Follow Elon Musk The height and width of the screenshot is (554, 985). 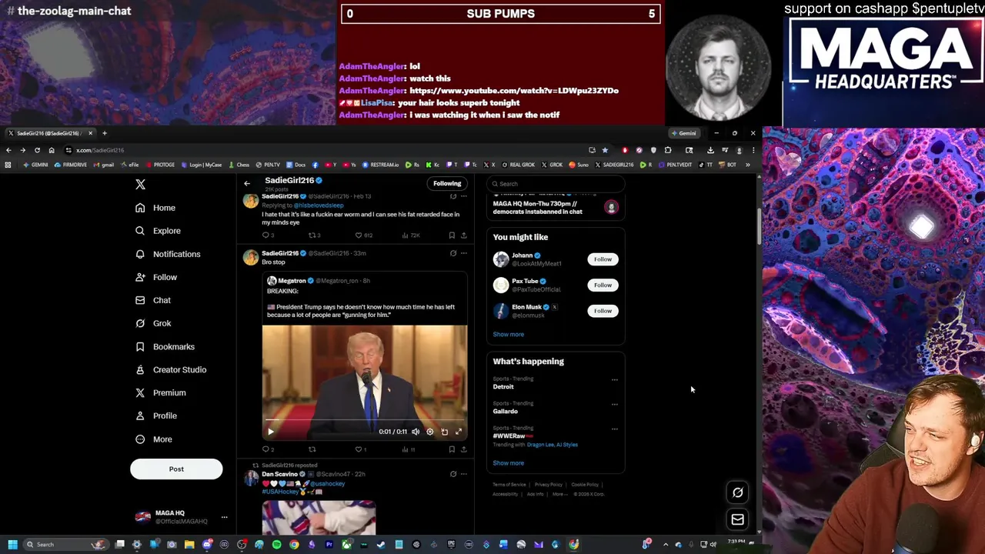coord(603,311)
